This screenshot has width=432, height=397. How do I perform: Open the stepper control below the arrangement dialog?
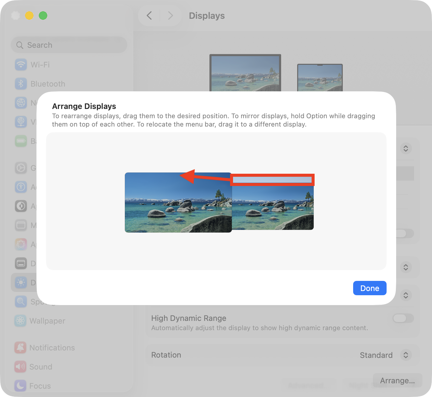point(406,296)
